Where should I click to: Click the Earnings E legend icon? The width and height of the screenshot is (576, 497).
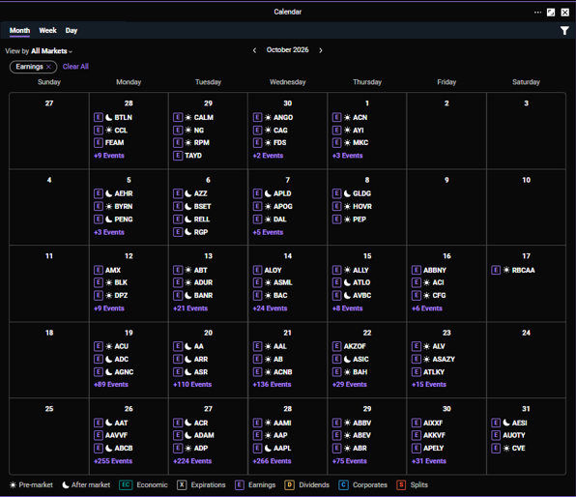click(x=240, y=484)
